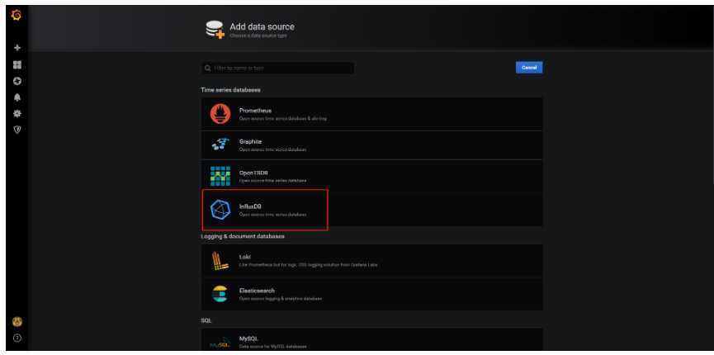Image resolution: width=714 pixels, height=355 pixels.
Task: Click the Time series databases heading
Action: point(230,90)
